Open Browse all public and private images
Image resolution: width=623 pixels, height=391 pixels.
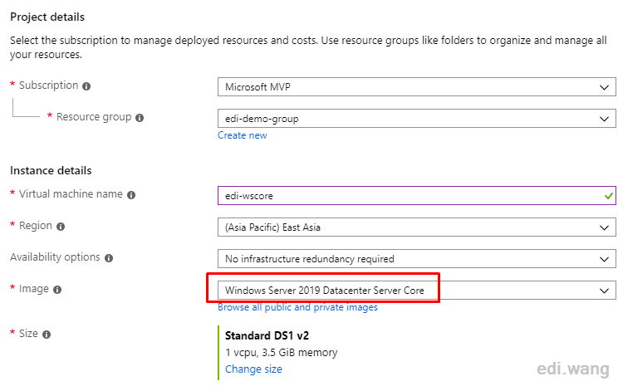click(297, 307)
